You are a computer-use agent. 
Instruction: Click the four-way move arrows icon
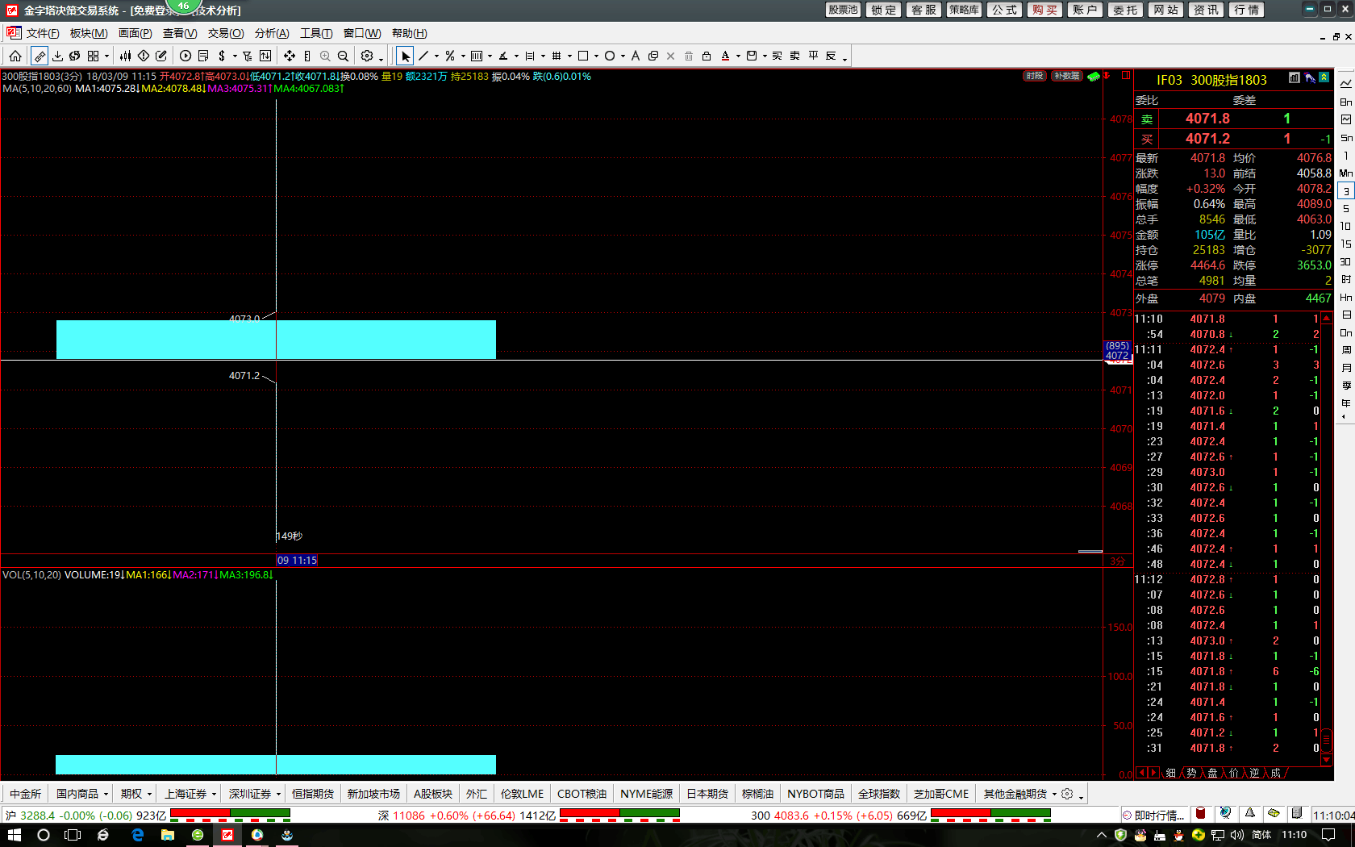(x=290, y=56)
